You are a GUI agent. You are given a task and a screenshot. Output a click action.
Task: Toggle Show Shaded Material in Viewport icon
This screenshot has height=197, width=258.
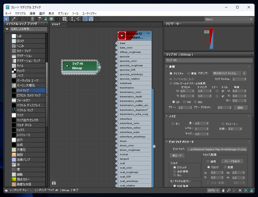point(51,19)
